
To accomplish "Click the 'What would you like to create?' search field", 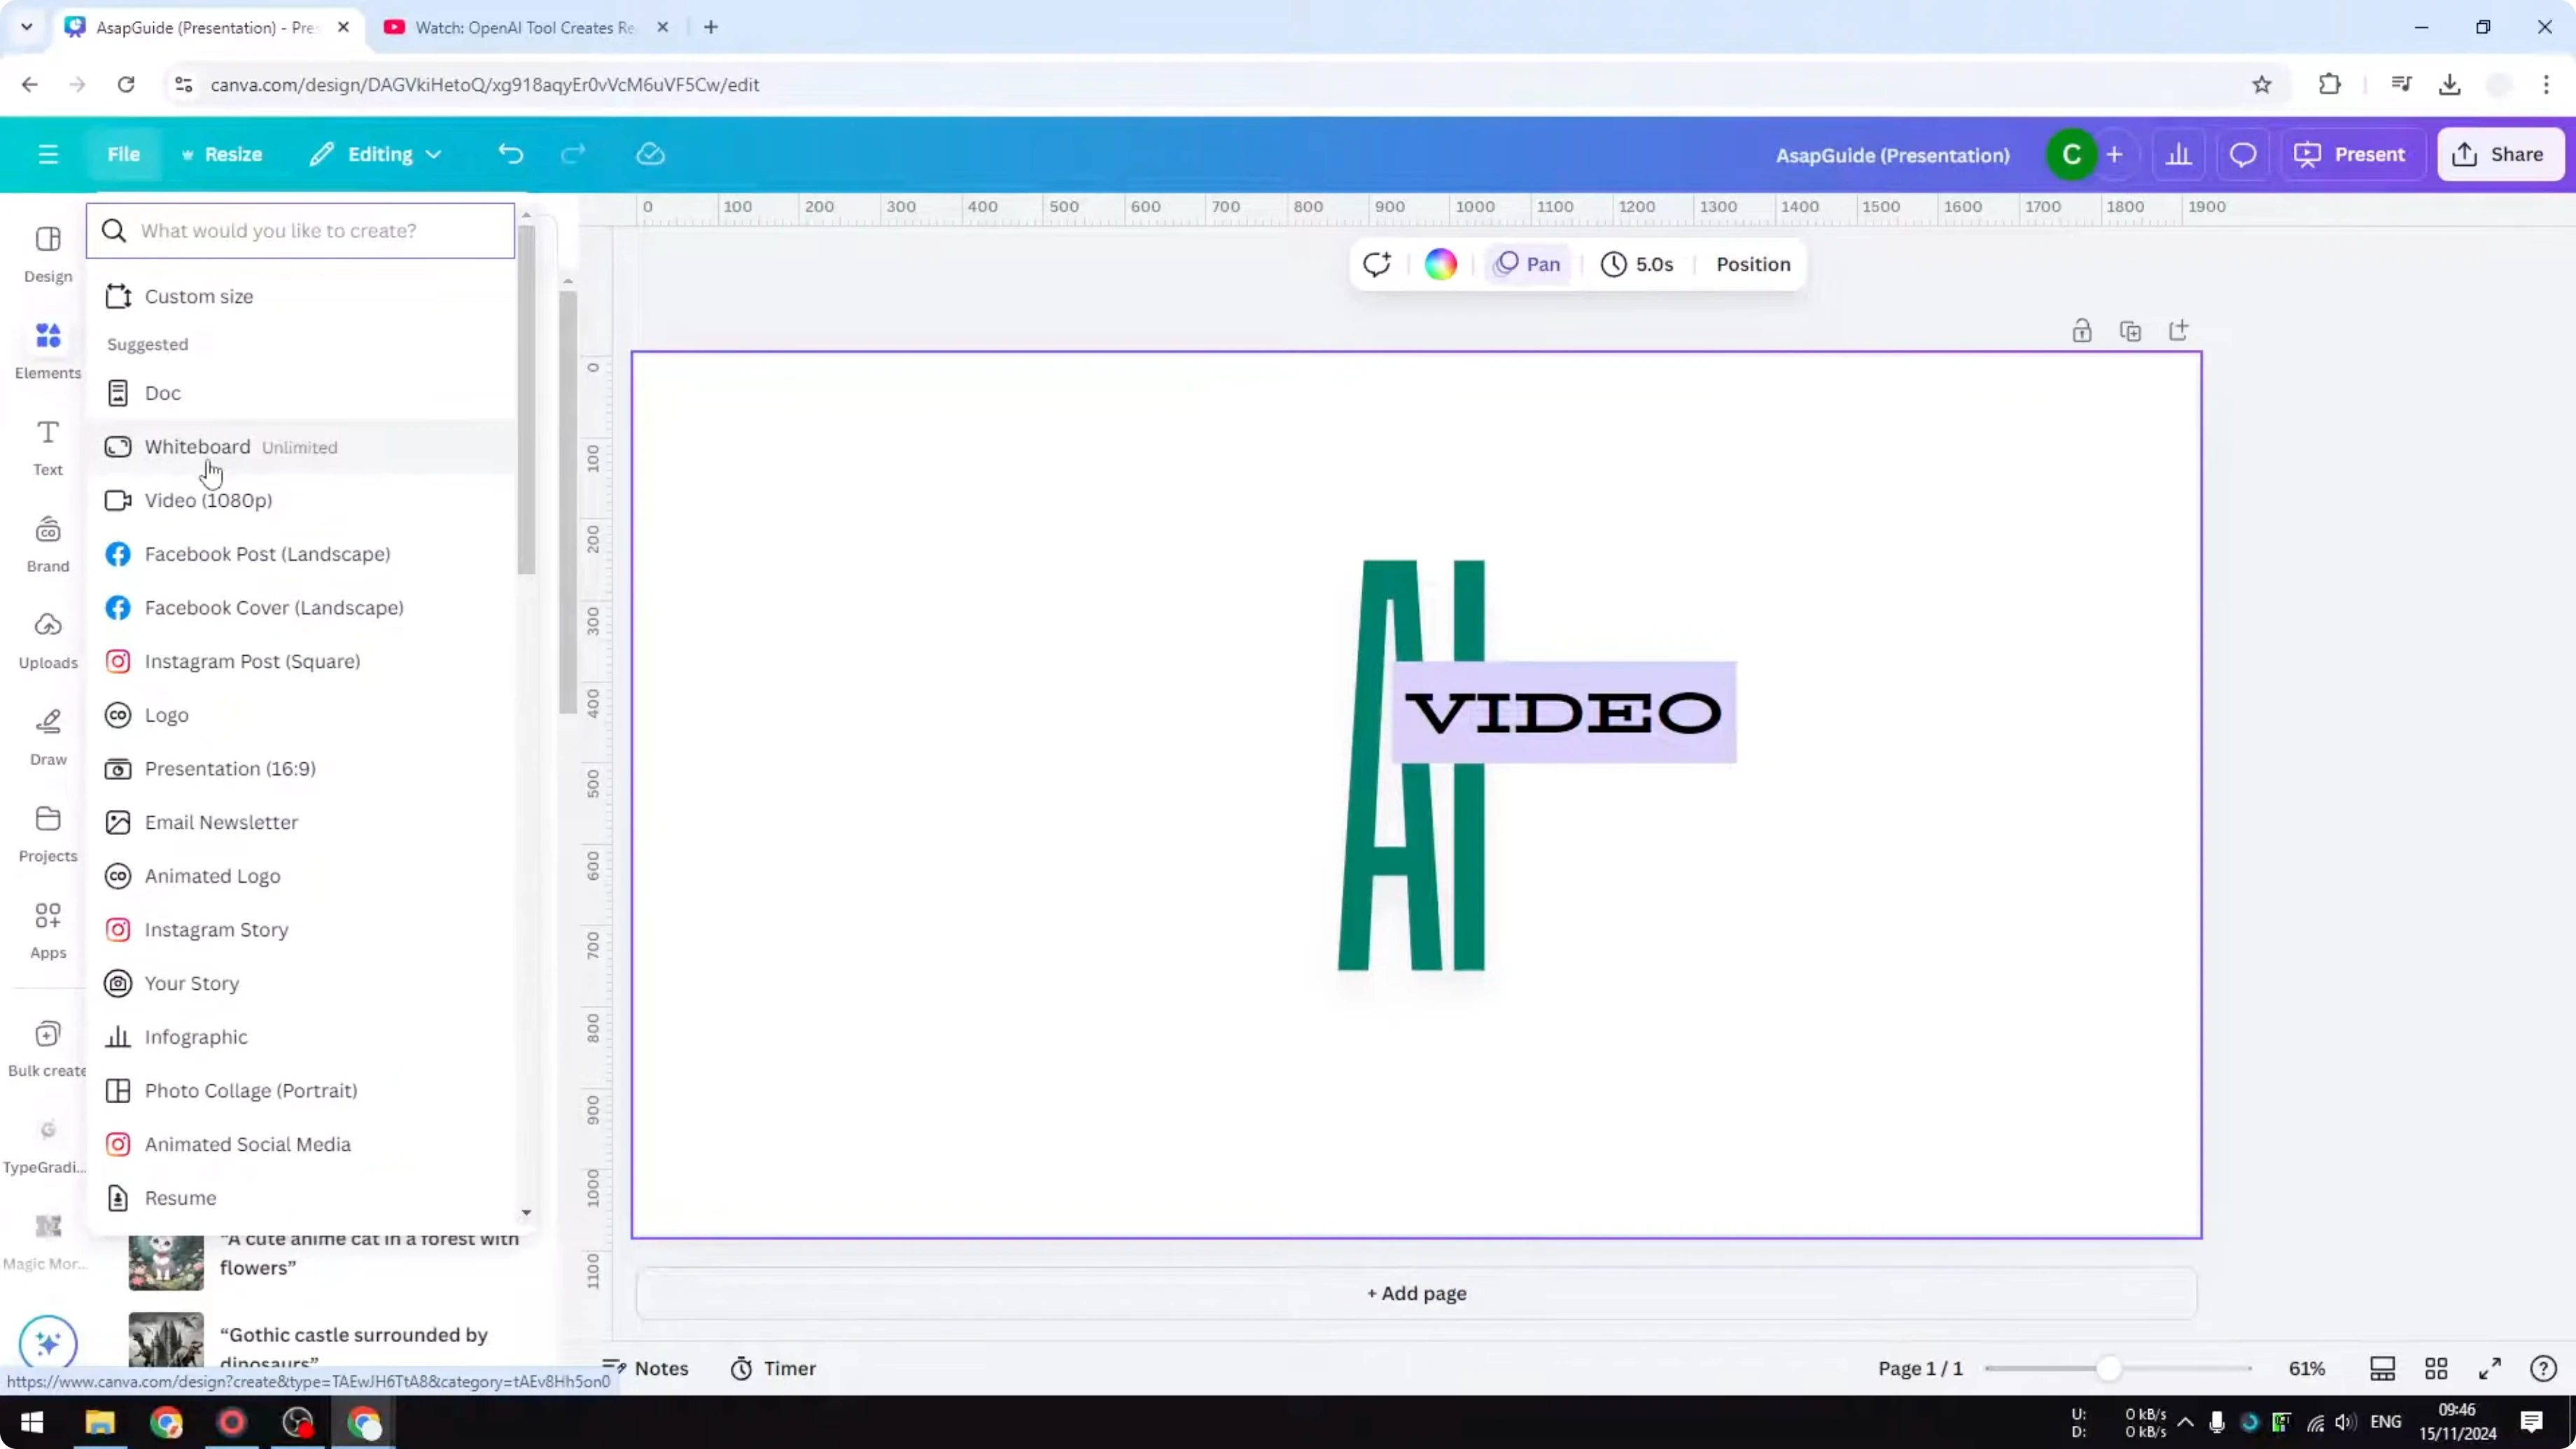I will (x=300, y=230).
